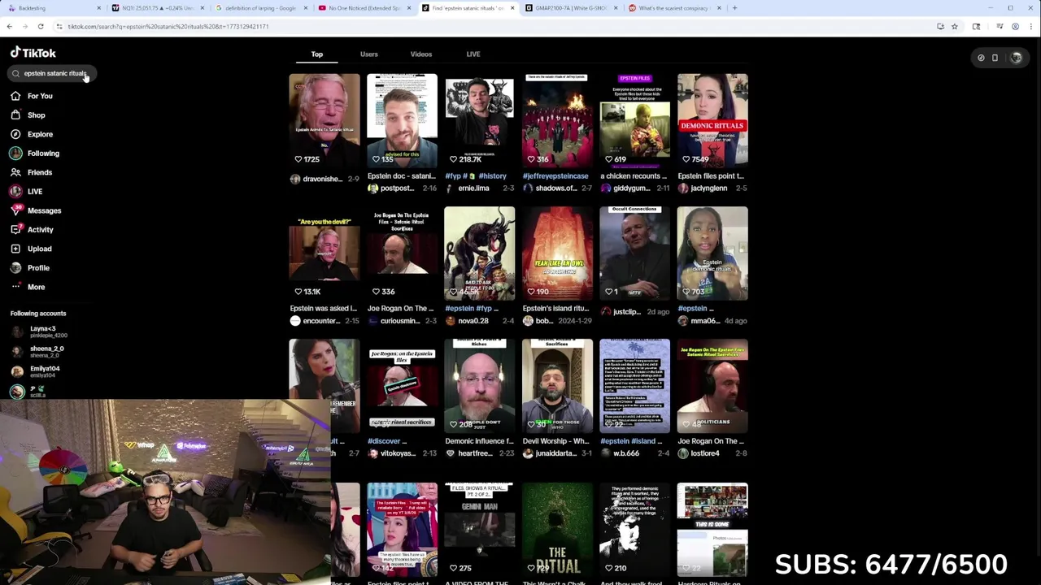Open the Following feed

(35, 154)
